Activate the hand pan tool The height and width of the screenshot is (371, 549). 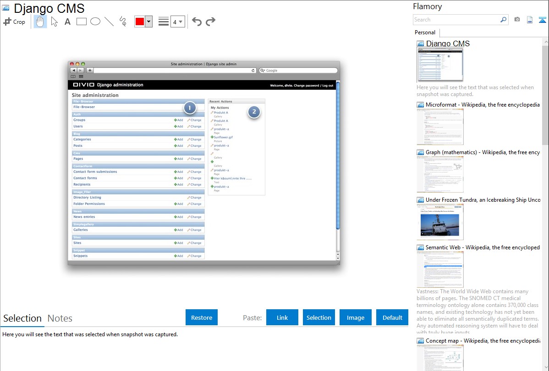coord(40,22)
